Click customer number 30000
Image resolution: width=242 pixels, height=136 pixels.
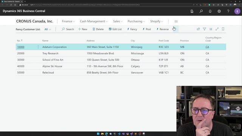[21, 60]
